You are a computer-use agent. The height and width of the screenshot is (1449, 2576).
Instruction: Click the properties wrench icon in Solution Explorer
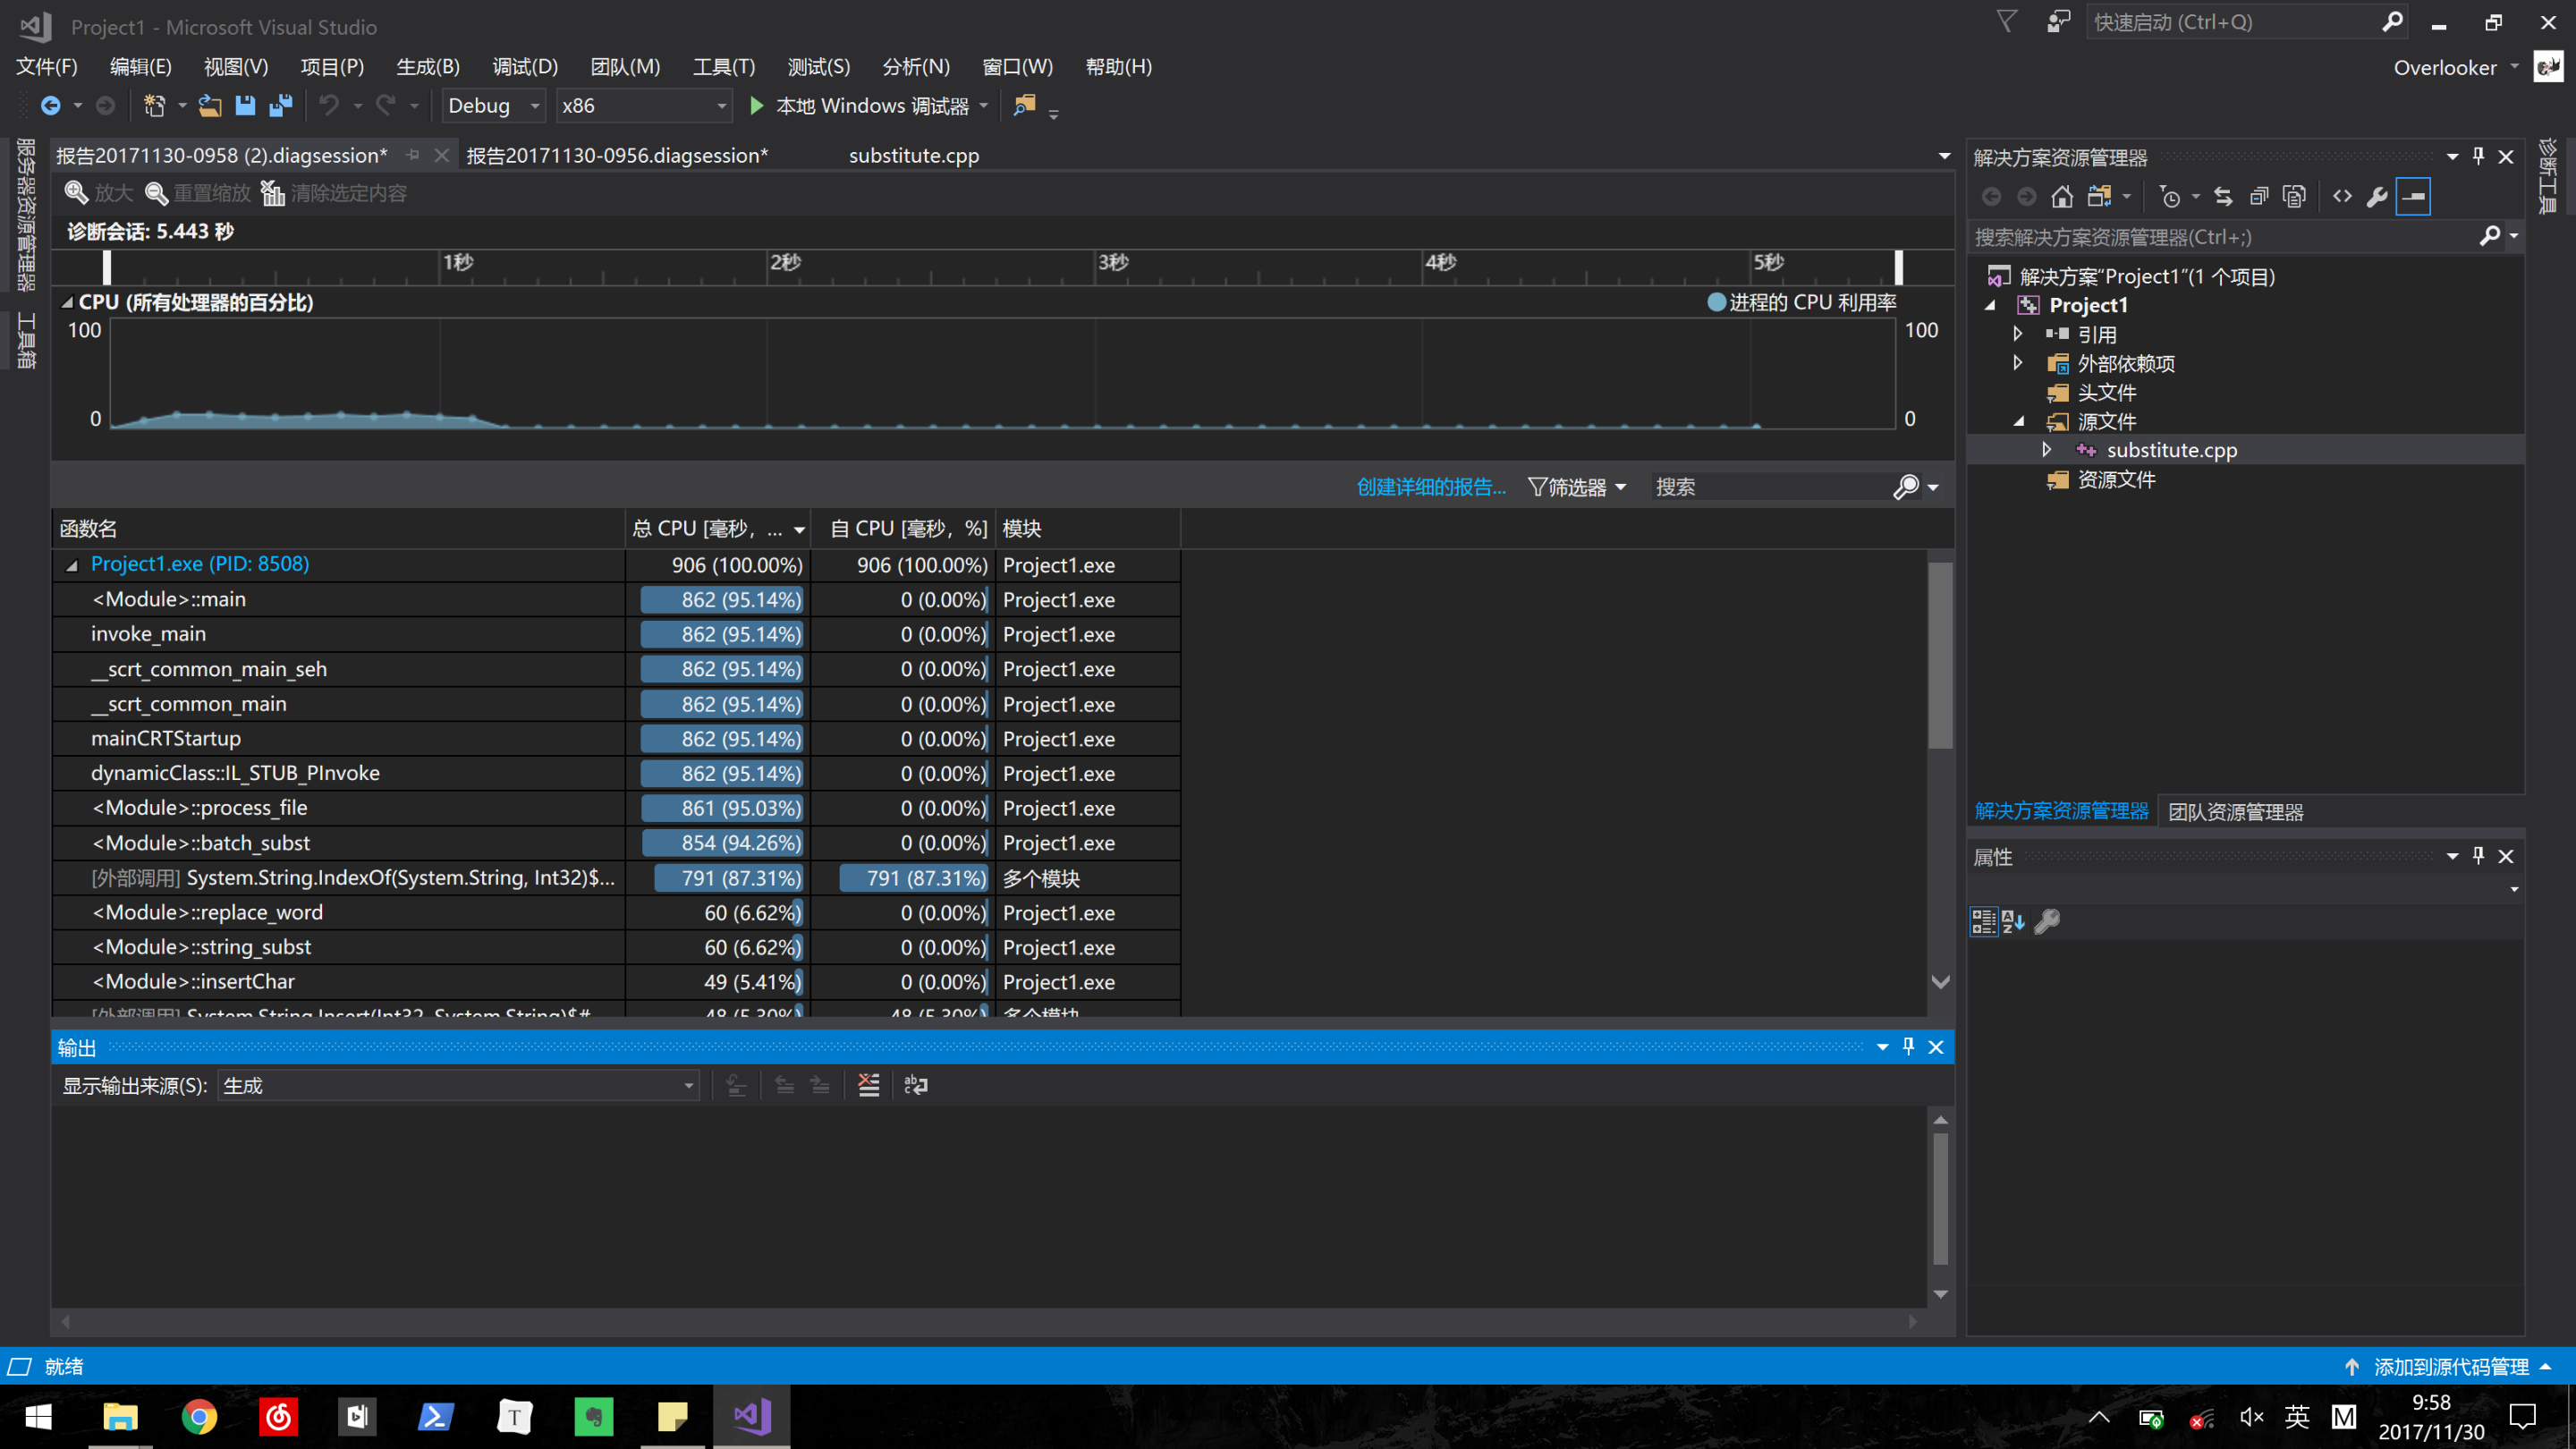tap(2377, 196)
